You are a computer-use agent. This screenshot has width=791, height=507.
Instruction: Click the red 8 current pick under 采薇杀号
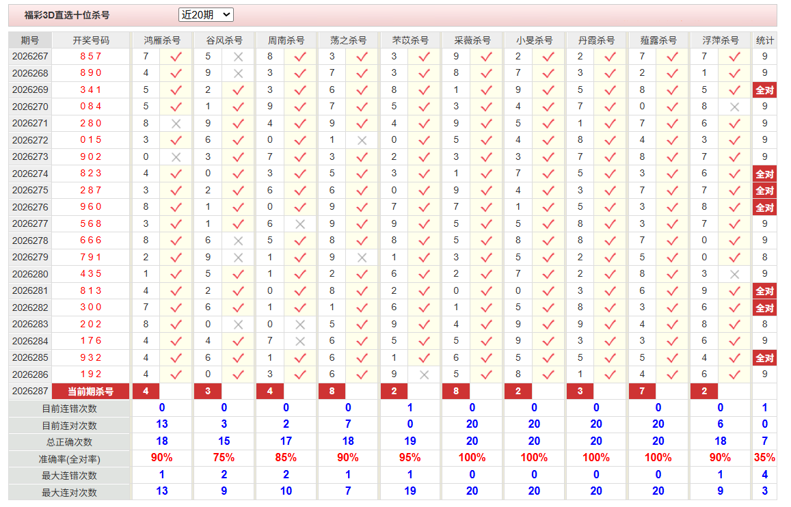click(x=456, y=391)
